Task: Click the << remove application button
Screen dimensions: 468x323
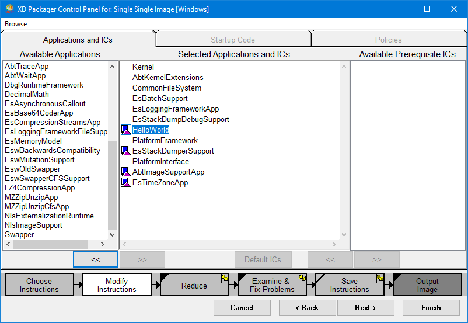Action: pos(96,259)
